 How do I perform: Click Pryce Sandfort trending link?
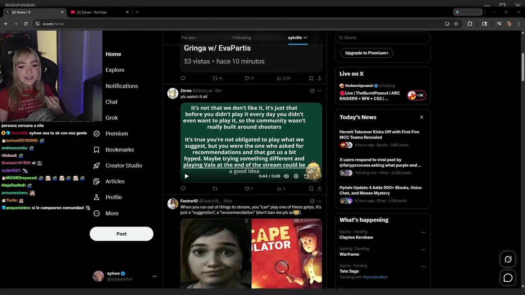[x=375, y=277]
